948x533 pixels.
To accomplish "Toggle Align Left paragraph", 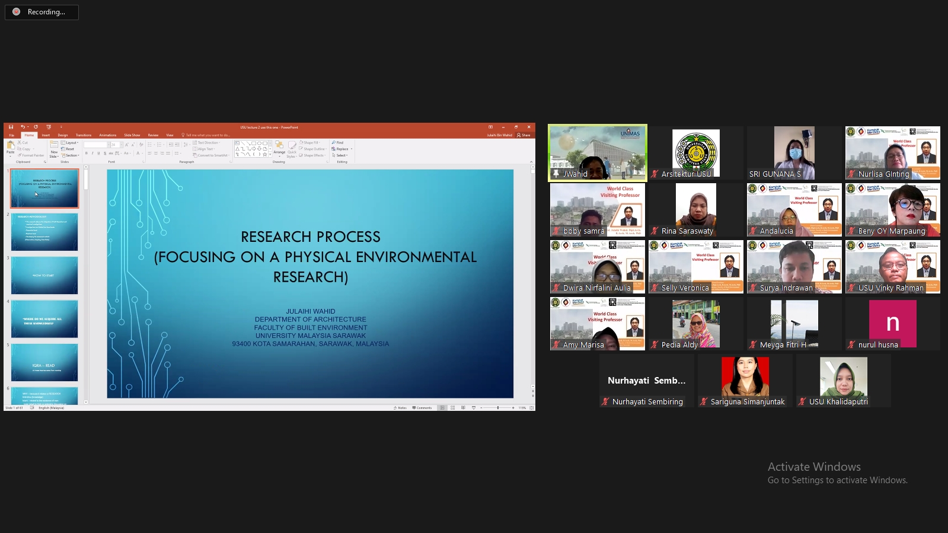I will (x=149, y=153).
